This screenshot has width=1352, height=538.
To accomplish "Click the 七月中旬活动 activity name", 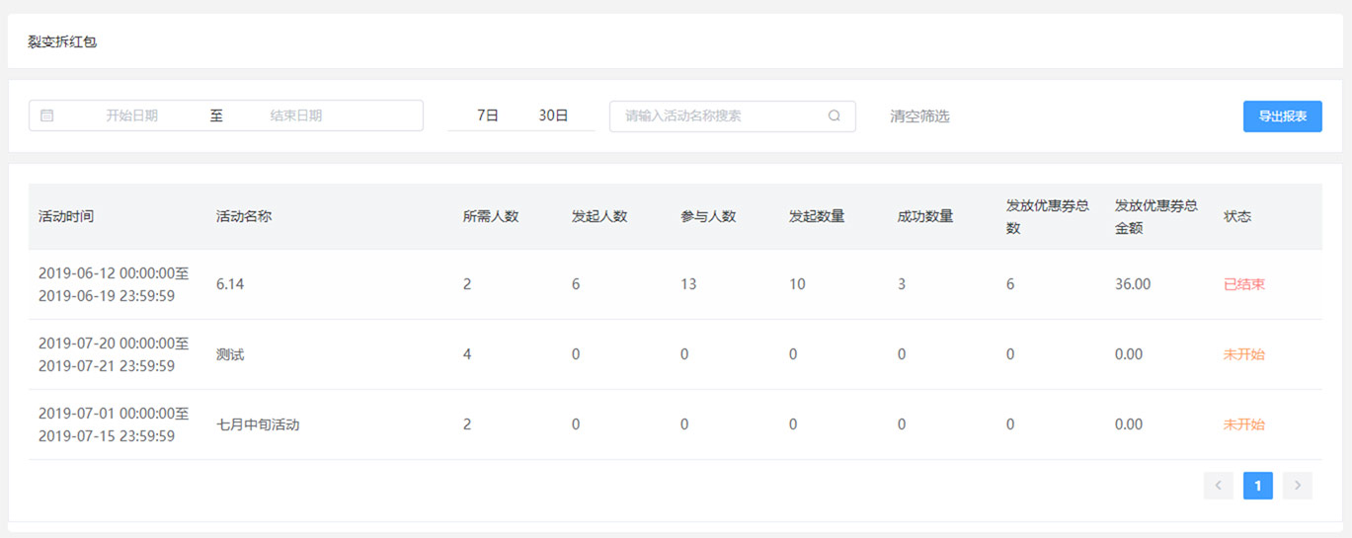I will pyautogui.click(x=258, y=424).
